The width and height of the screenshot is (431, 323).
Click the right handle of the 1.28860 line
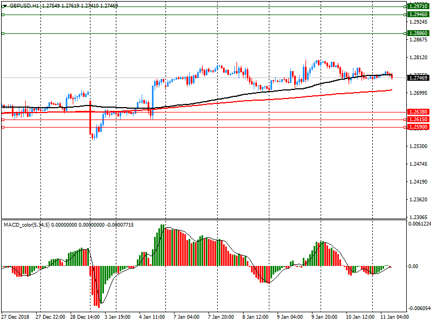point(405,33)
